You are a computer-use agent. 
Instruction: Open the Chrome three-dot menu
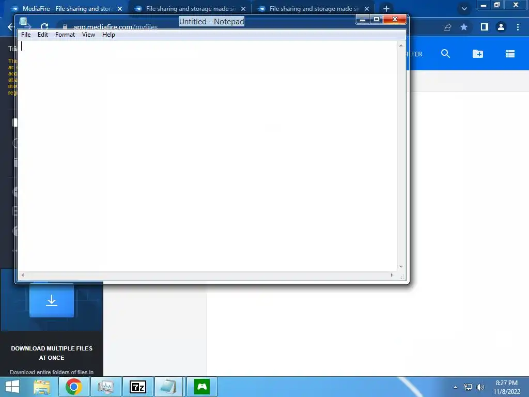pos(518,27)
